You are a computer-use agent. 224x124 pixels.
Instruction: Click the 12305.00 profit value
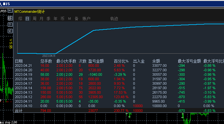click(96, 97)
